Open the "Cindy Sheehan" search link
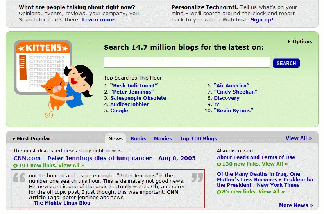 click(x=236, y=92)
